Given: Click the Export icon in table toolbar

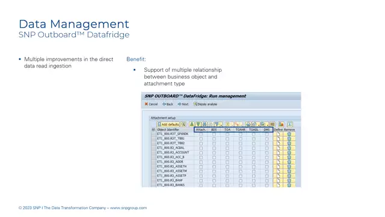Looking at the screenshot, I should click(263, 124).
